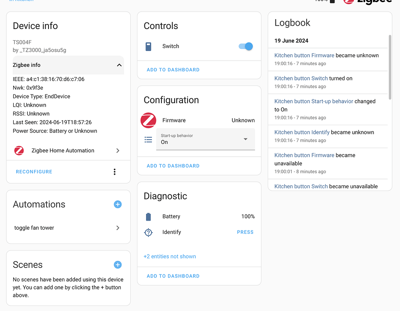The height and width of the screenshot is (311, 400).
Task: Click the Identify target icon in Diagnostic
Action: click(x=148, y=232)
